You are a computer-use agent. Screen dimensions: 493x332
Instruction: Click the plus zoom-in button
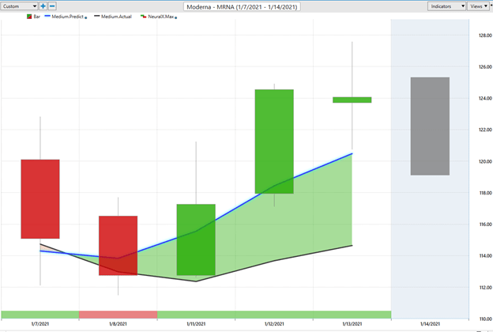43,6
